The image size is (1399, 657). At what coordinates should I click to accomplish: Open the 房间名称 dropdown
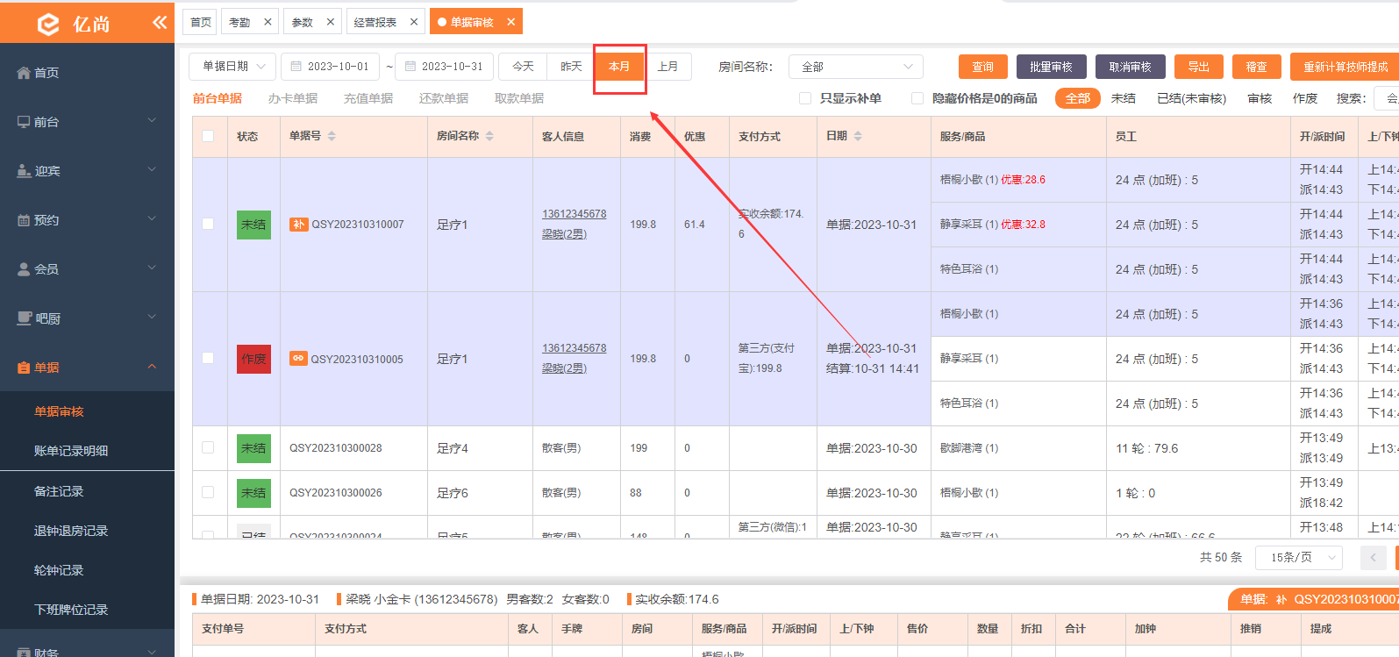point(856,67)
